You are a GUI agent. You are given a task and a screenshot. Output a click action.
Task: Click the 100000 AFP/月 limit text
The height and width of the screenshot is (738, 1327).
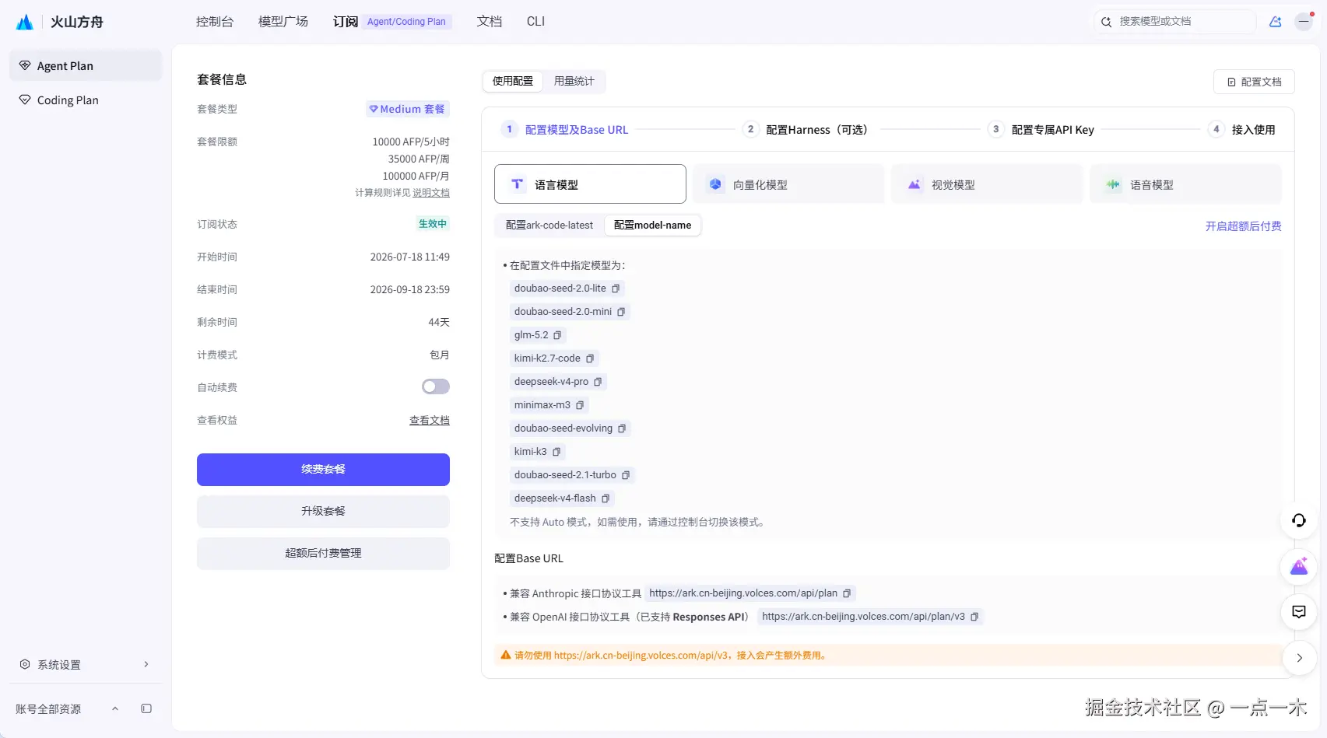pos(416,177)
